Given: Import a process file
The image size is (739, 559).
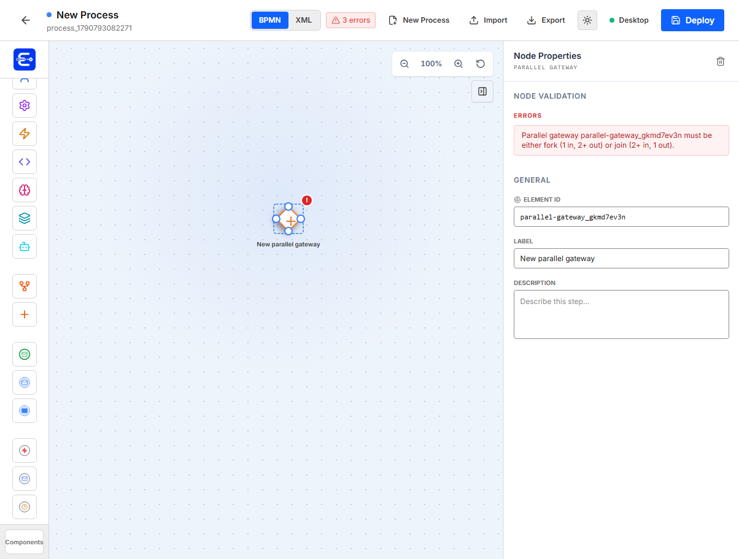Looking at the screenshot, I should click(489, 20).
